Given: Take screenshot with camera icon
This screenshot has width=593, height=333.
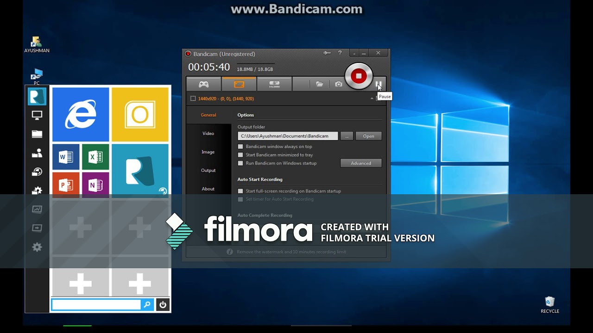Looking at the screenshot, I should [339, 84].
